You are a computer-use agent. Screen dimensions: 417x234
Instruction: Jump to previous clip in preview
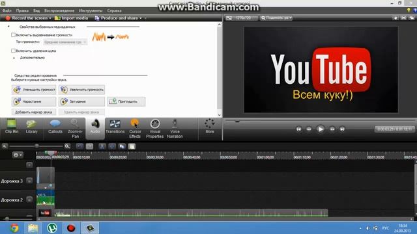coord(298,129)
